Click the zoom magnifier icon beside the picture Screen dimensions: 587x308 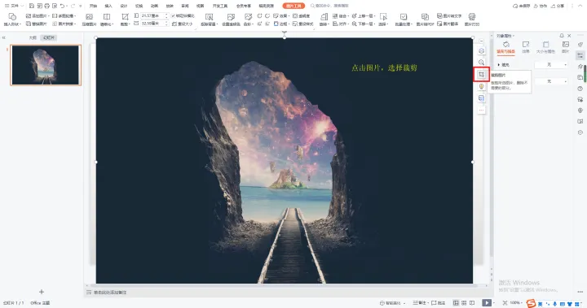(482, 63)
